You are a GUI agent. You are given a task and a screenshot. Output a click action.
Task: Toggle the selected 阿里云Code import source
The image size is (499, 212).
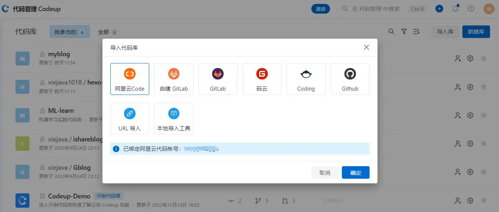(x=129, y=79)
